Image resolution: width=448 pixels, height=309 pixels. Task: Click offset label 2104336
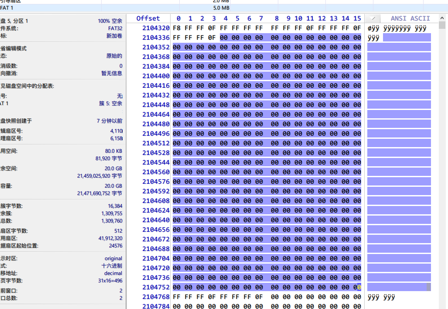coord(156,38)
